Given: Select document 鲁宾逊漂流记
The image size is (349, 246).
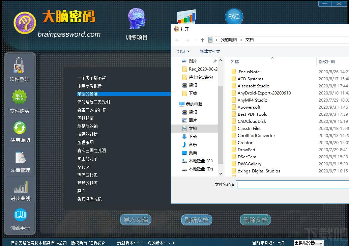Looking at the screenshot, I should click(x=89, y=199).
